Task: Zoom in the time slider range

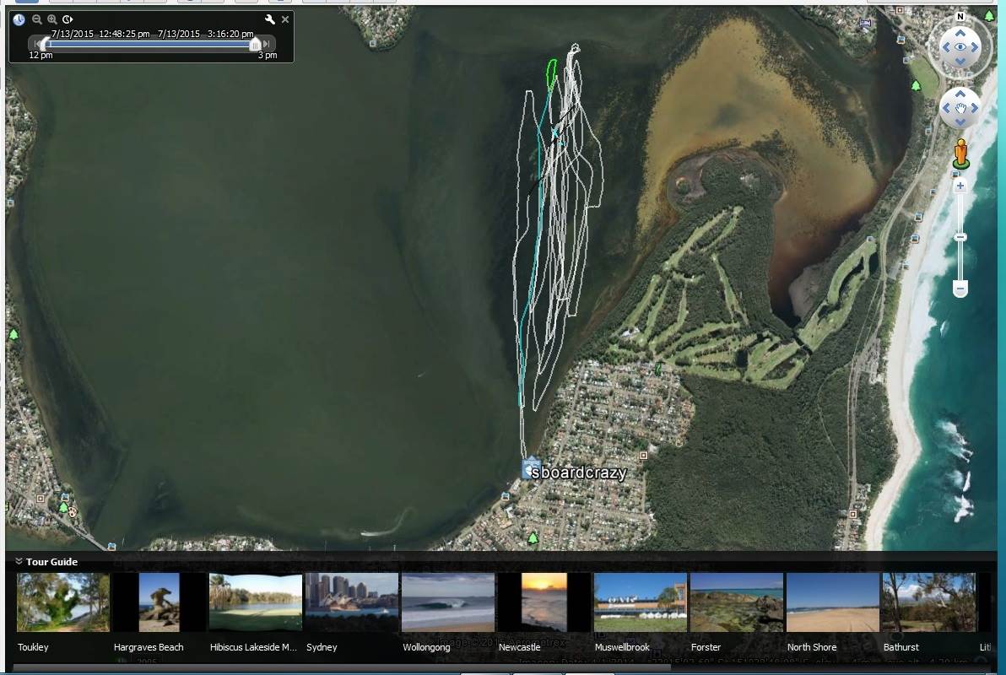Action: 52,19
